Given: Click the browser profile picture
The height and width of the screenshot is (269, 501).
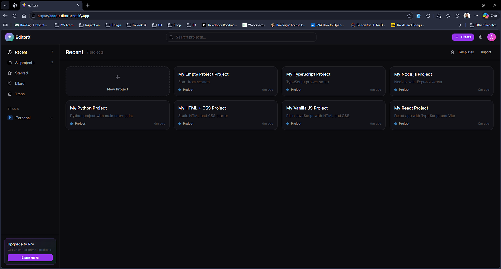Looking at the screenshot, I should 467,16.
